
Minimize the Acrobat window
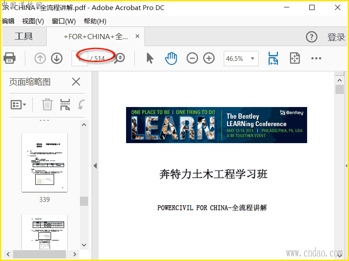tap(287, 7)
